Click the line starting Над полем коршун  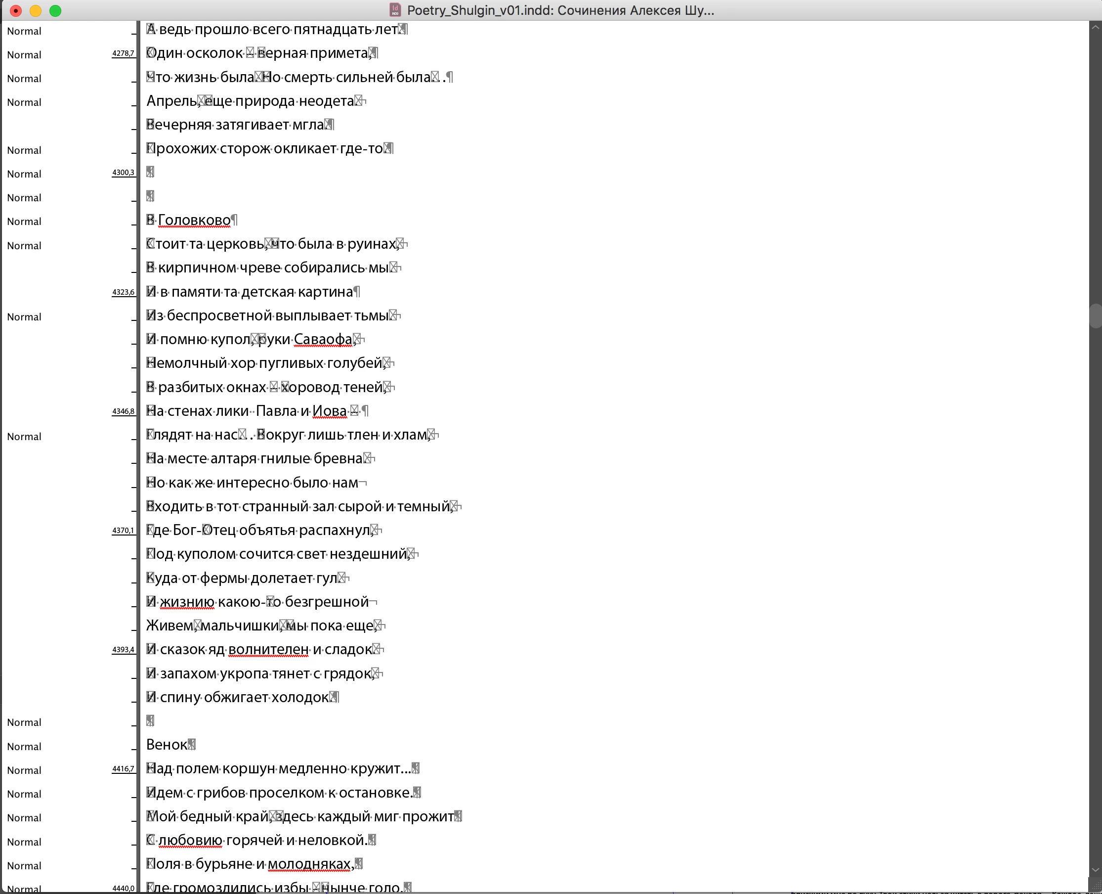[278, 769]
